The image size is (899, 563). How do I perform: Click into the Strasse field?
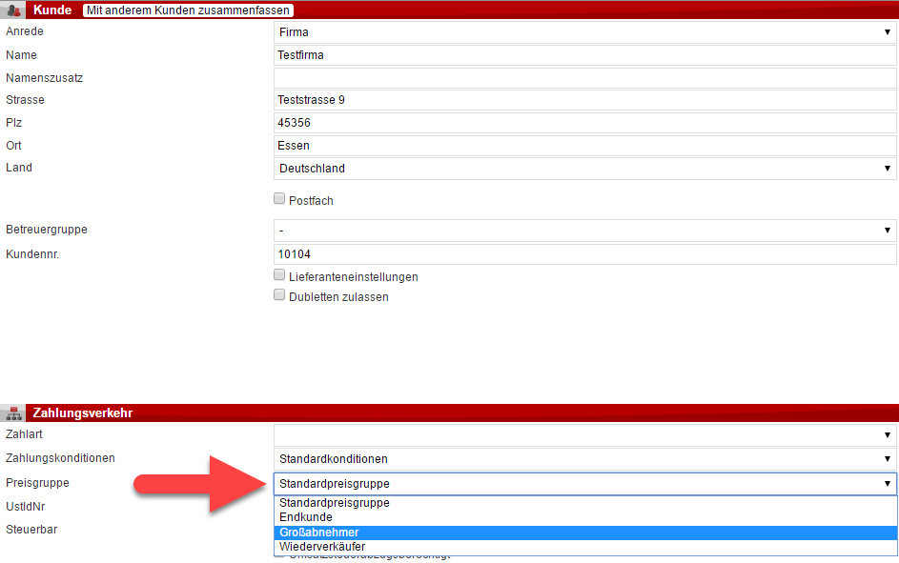[584, 100]
